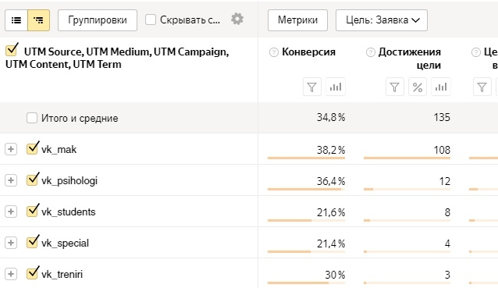Sort by Конверсия column header
The image size is (498, 288).
[x=308, y=52]
